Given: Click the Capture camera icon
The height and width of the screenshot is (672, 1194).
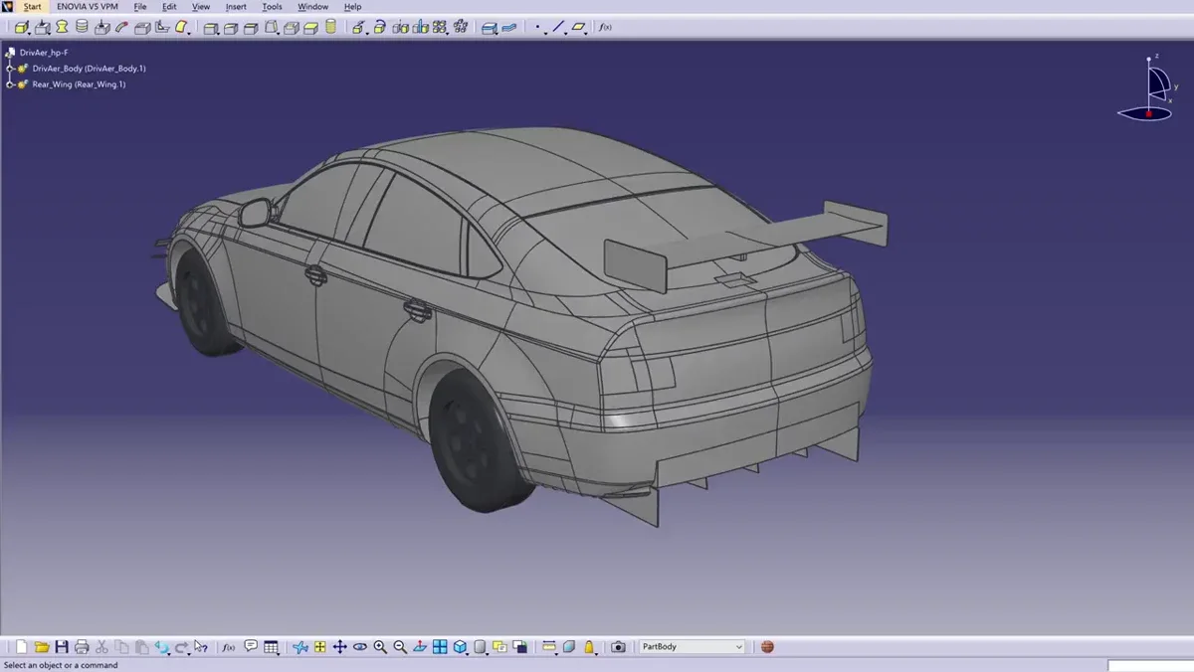Looking at the screenshot, I should click(x=618, y=647).
